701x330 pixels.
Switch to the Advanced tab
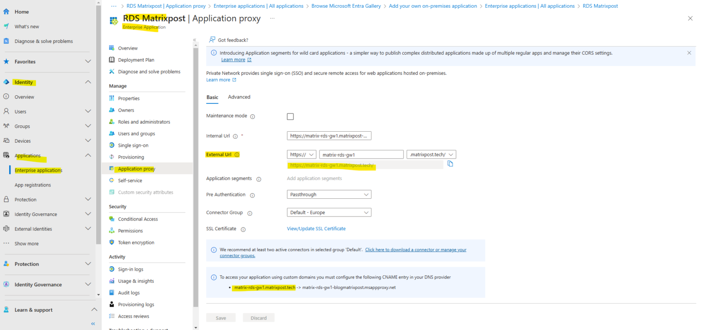pyautogui.click(x=239, y=97)
